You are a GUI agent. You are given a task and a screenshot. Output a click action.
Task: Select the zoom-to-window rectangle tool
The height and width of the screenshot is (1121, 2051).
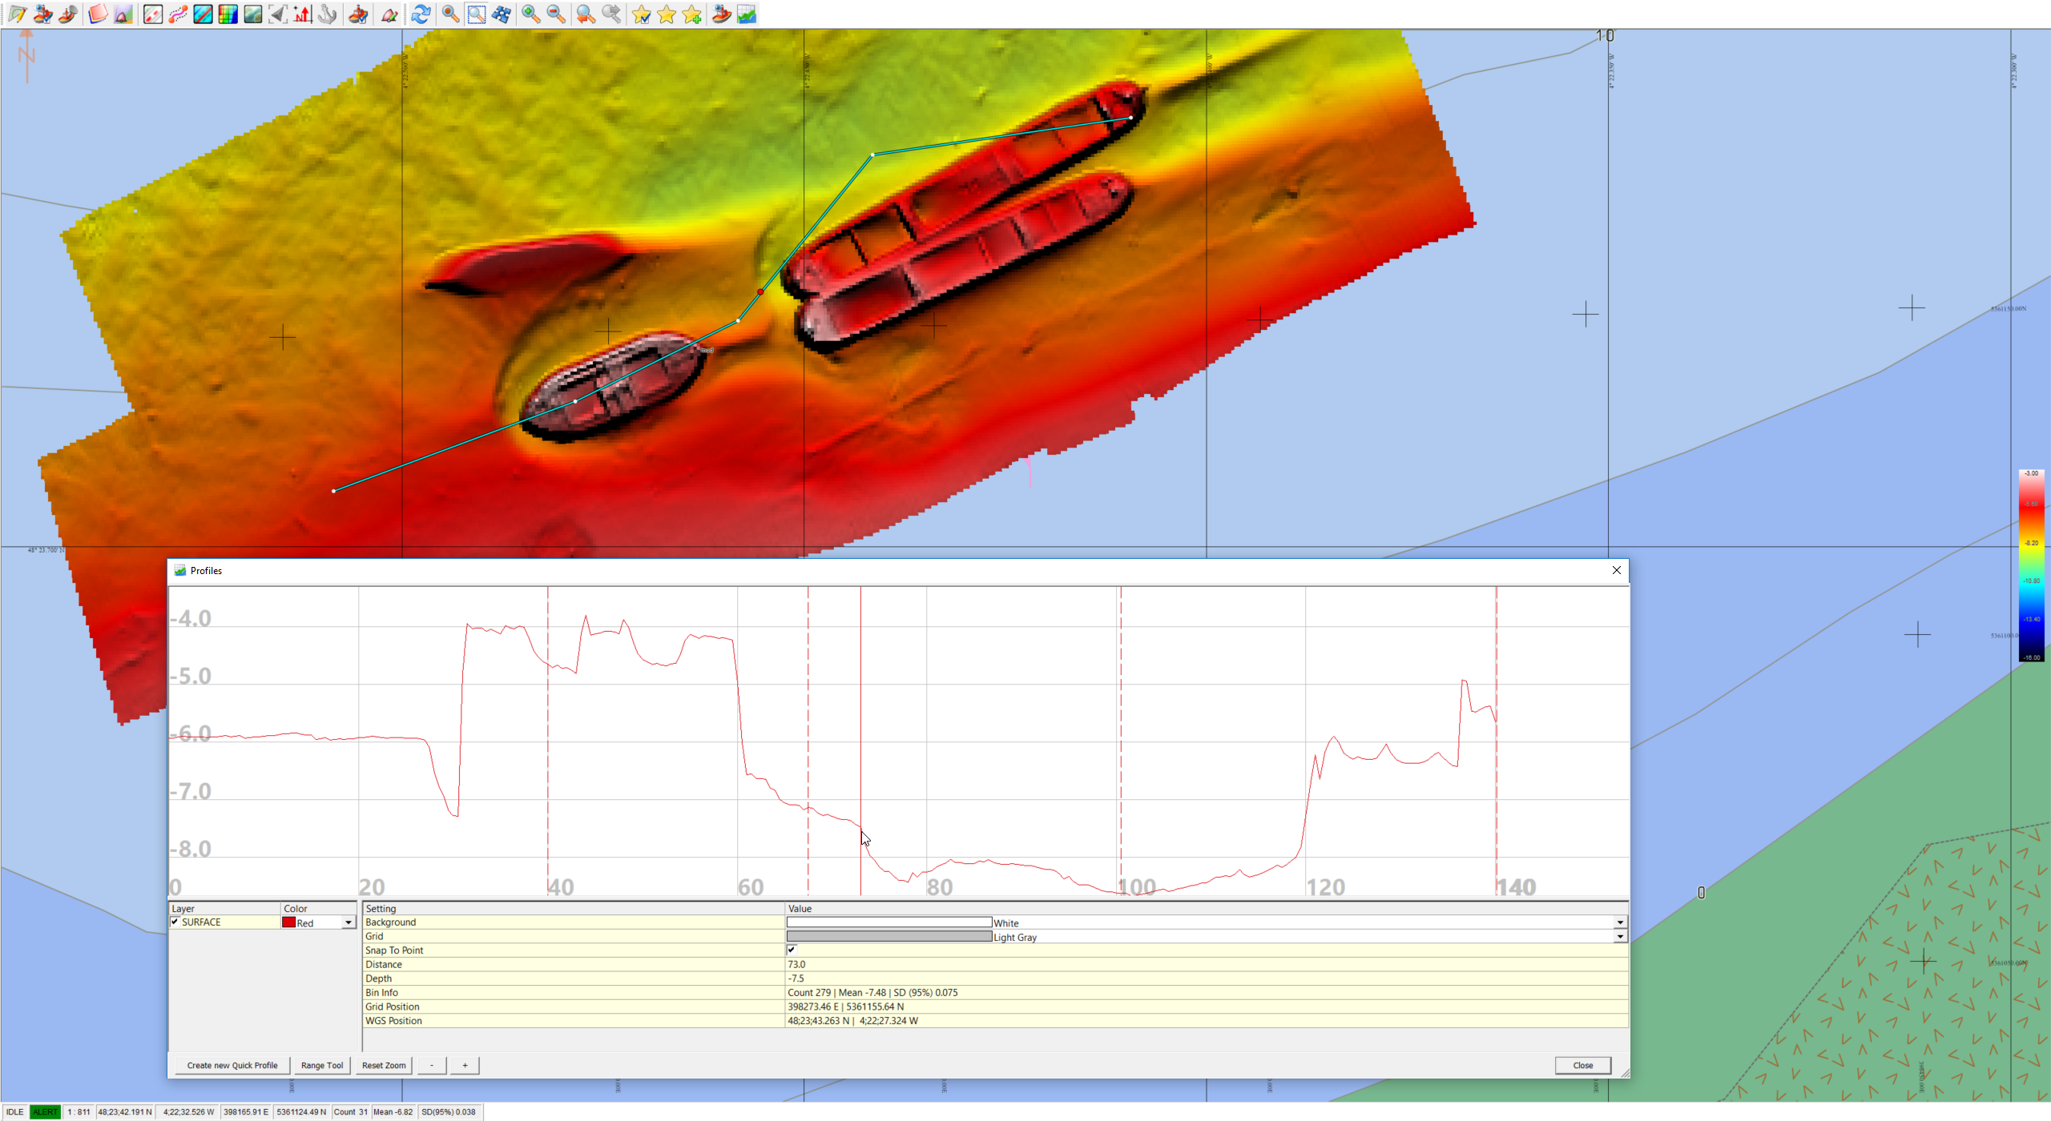pyautogui.click(x=476, y=14)
